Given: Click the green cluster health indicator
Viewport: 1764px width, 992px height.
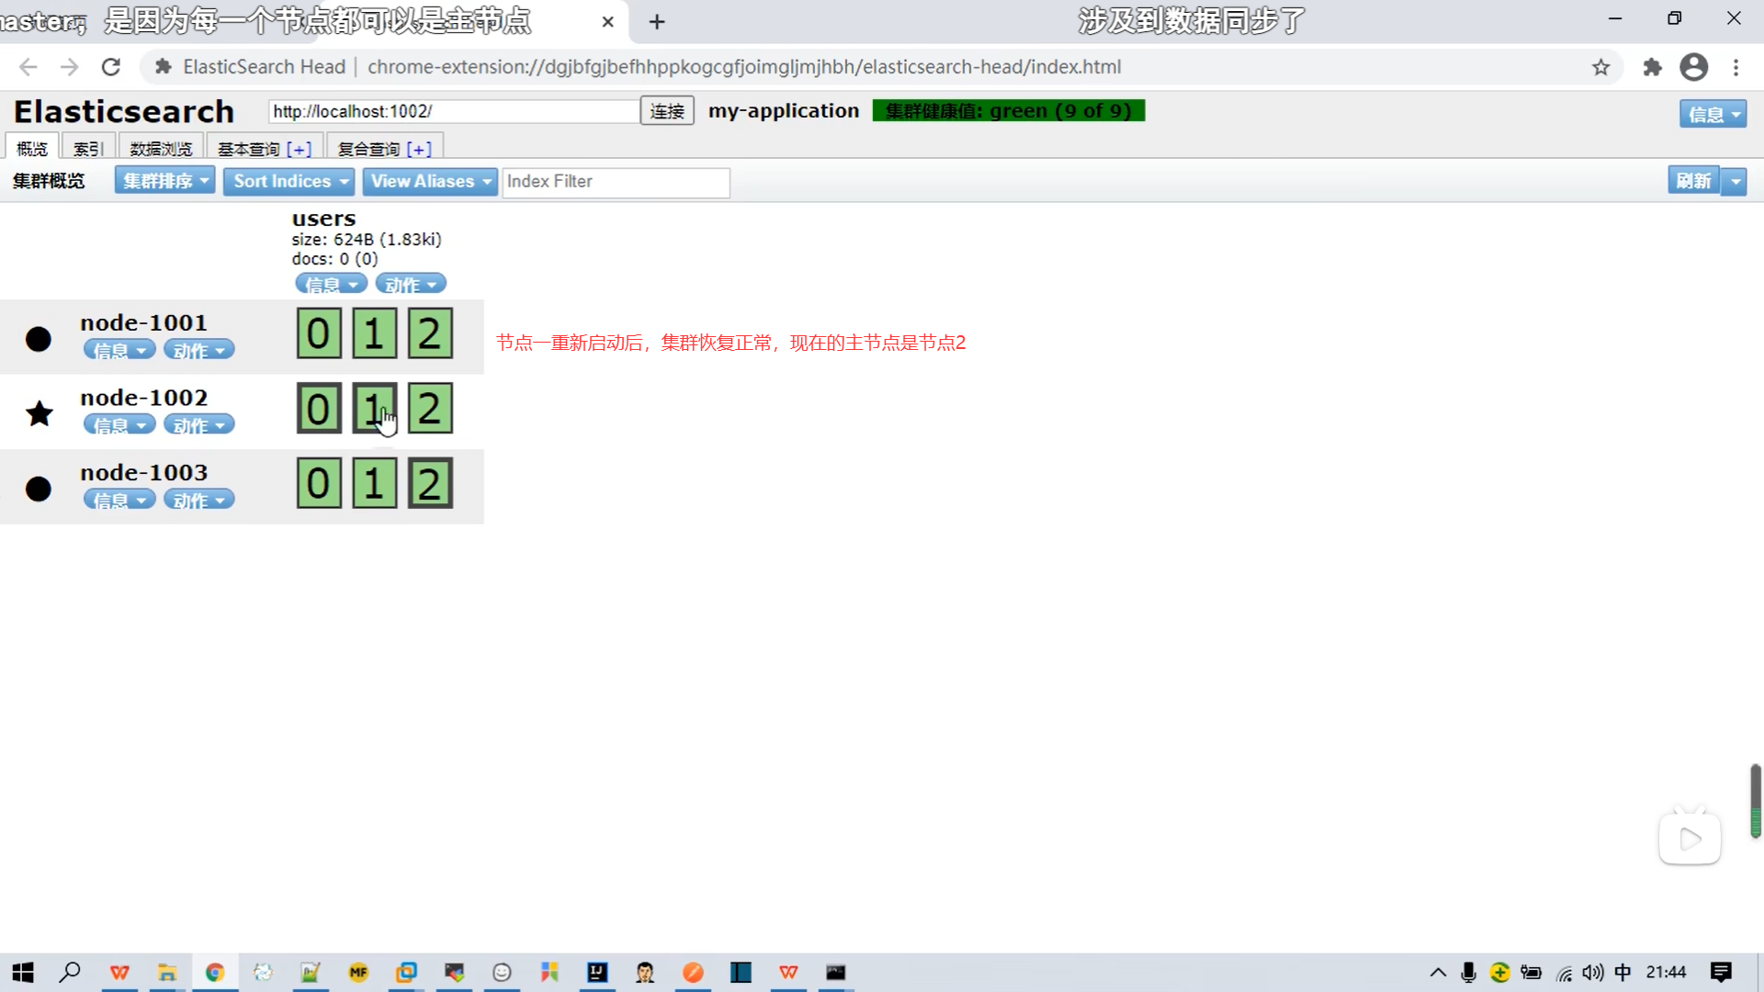Looking at the screenshot, I should [x=1008, y=111].
